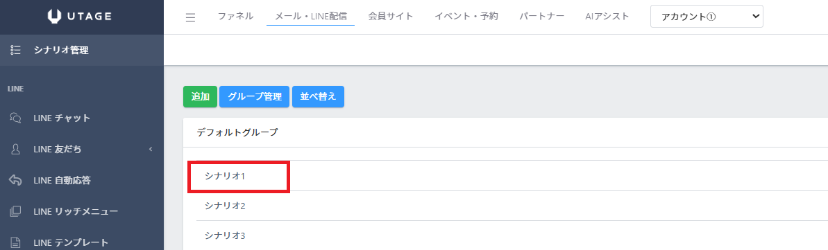Open the パートナー tab
The image size is (828, 250).
[x=542, y=17]
